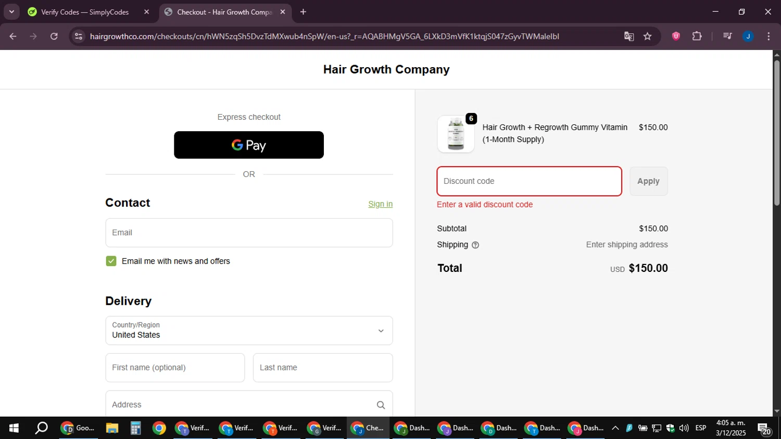Reload the checkout page
The width and height of the screenshot is (781, 439).
point(54,36)
